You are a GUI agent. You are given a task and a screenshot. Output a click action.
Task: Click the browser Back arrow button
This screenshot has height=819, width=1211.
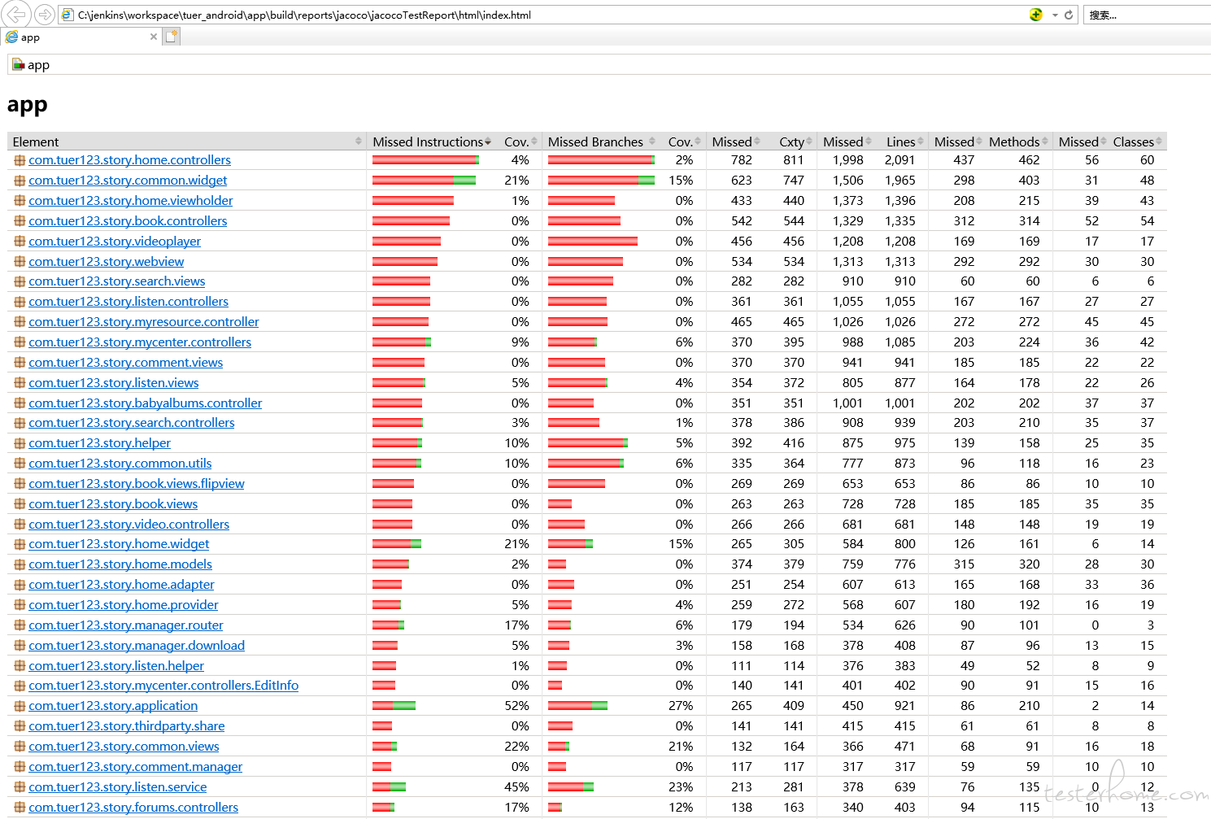click(x=16, y=14)
